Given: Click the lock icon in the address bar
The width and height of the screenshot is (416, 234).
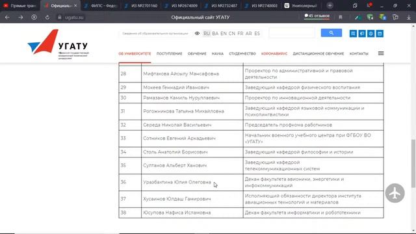Looking at the screenshot, I should pos(59,18).
